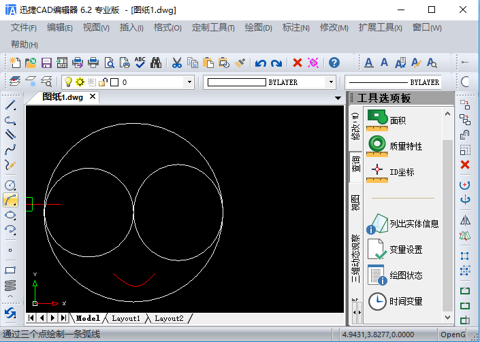This screenshot has height=342, width=480.
Task: Open help with the blue question mark icon
Action: pos(334,63)
